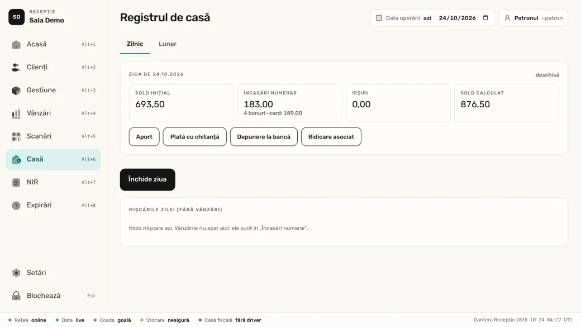Click the Scanări QR icon
Image resolution: width=581 pixels, height=327 pixels.
(x=16, y=136)
